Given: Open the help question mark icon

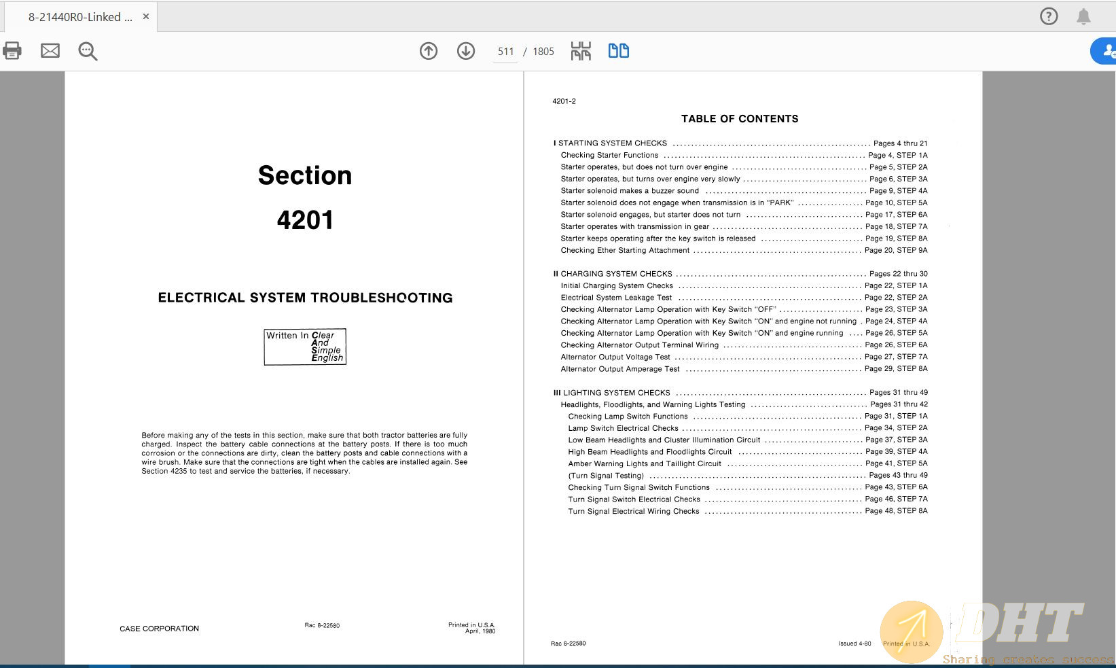Looking at the screenshot, I should [1049, 16].
